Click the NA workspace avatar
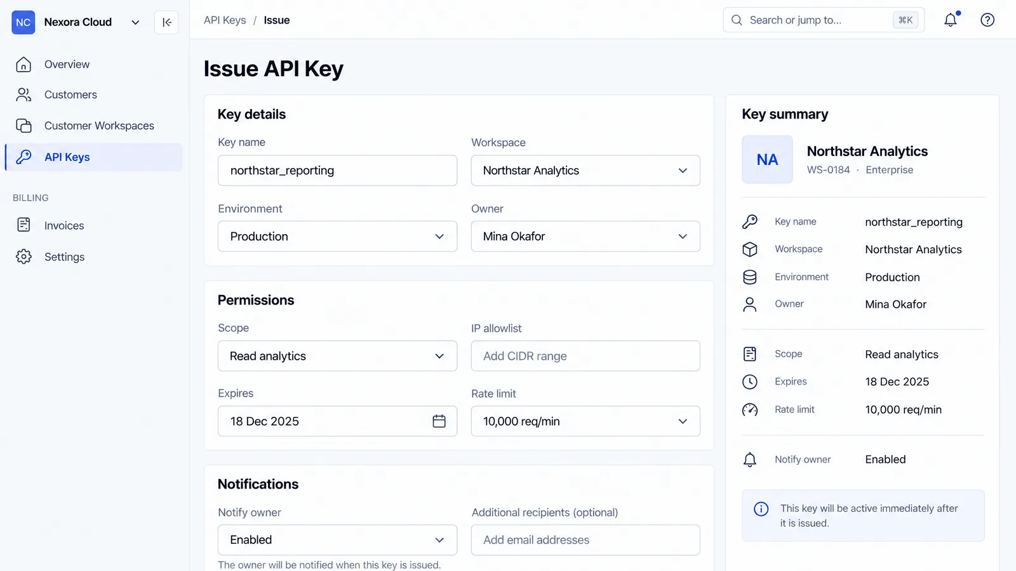The image size is (1016, 571). click(x=767, y=159)
